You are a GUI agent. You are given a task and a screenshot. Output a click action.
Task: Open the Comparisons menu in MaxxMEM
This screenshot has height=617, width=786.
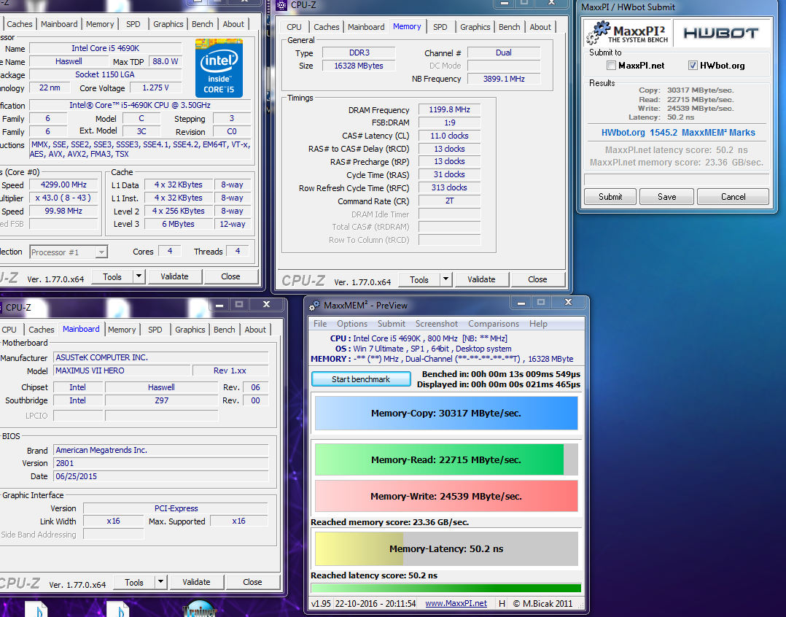point(493,324)
